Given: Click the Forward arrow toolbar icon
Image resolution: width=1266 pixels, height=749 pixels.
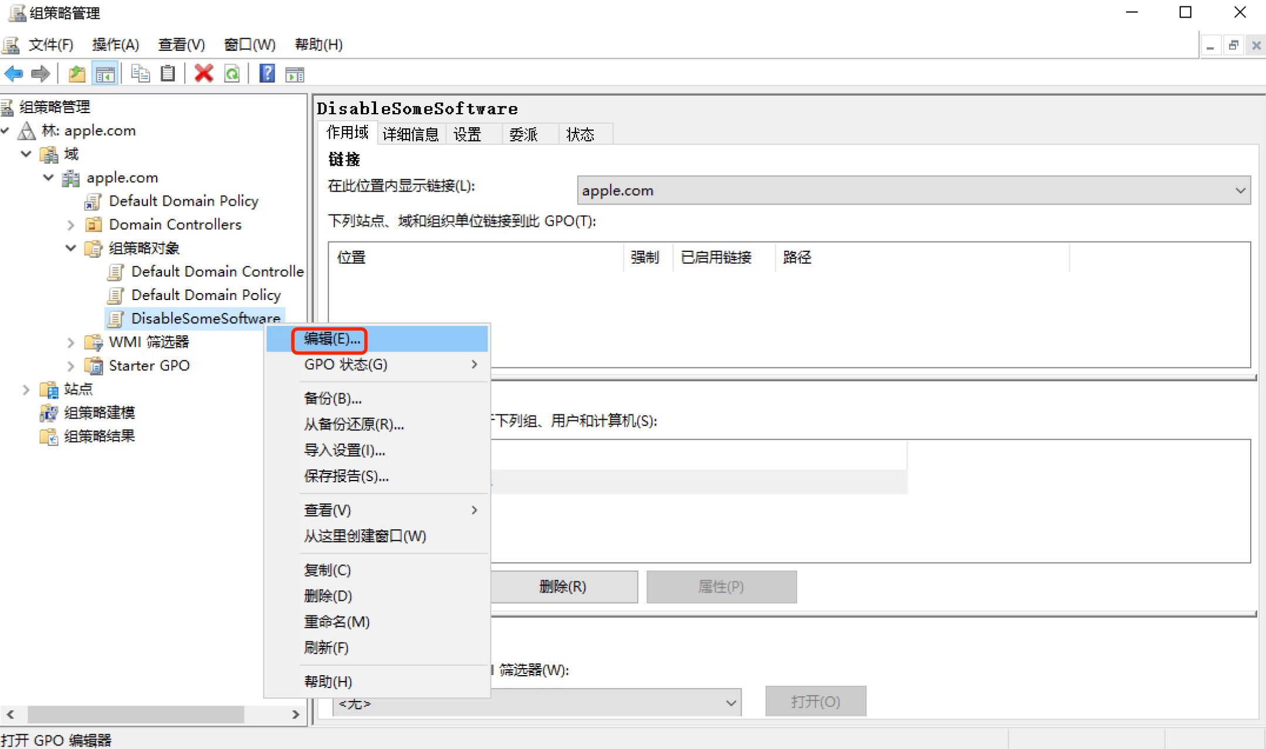Looking at the screenshot, I should [x=40, y=74].
